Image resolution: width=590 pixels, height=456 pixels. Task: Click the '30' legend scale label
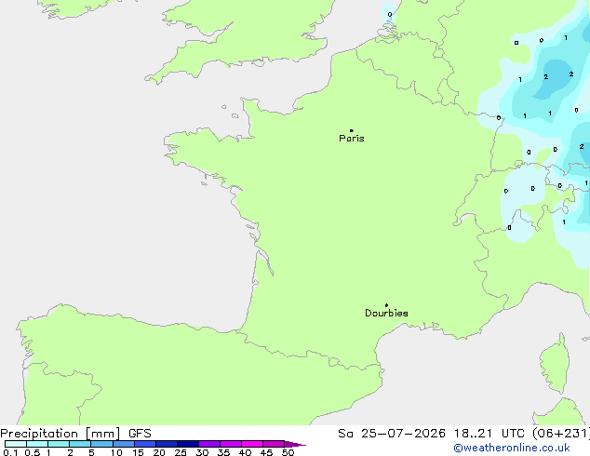[202, 452]
